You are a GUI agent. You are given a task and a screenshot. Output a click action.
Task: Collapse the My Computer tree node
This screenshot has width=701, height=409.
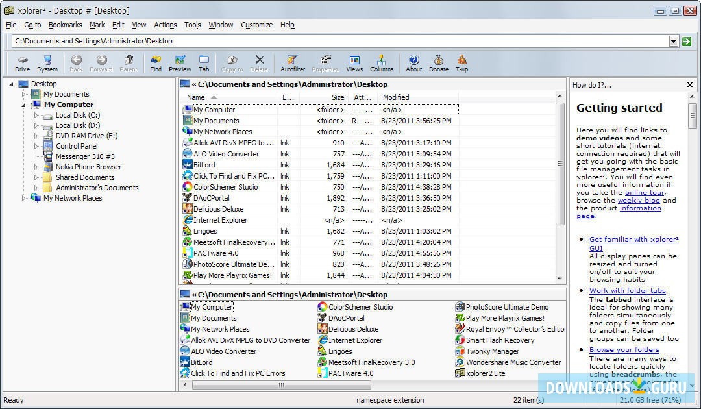24,105
